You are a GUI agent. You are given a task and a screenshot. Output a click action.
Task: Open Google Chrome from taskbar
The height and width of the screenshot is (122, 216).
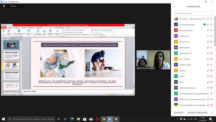[x=104, y=119]
